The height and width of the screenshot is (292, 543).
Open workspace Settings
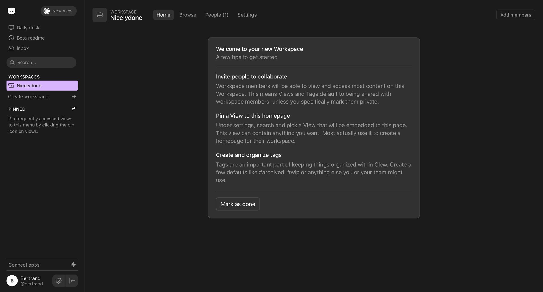(x=247, y=15)
